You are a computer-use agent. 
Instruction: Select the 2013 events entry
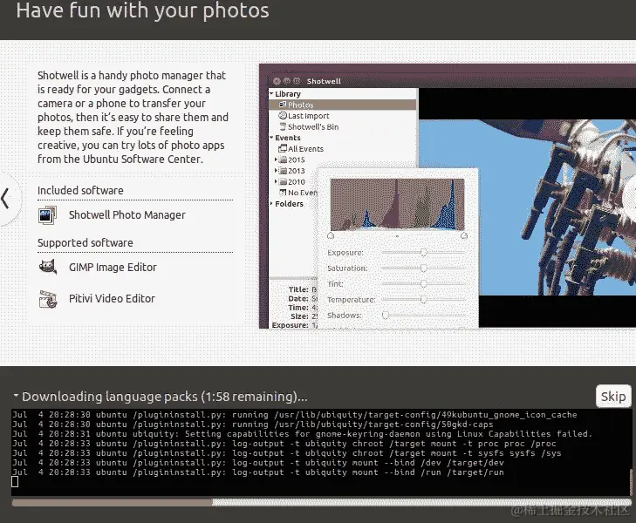tap(296, 171)
